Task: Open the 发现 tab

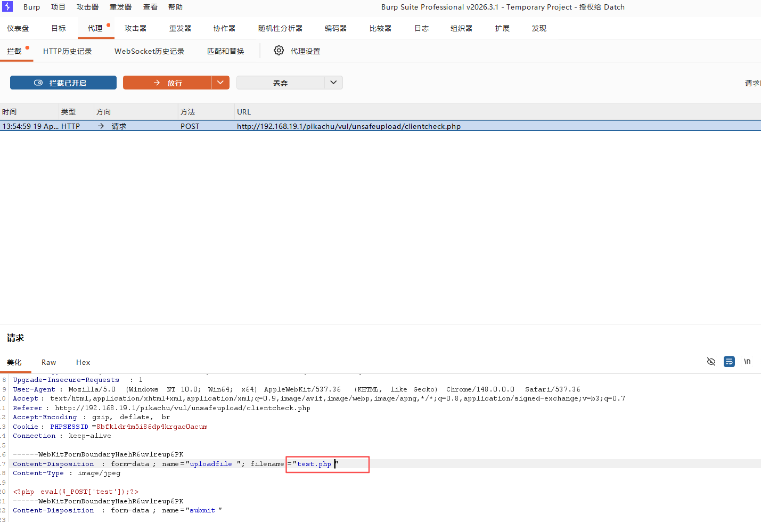Action: pyautogui.click(x=539, y=28)
